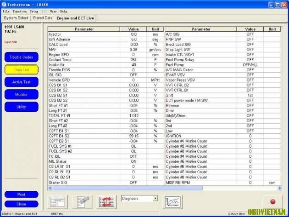Select the O2S B2 S2 row
The width and height of the screenshot is (289, 217).
106,100
